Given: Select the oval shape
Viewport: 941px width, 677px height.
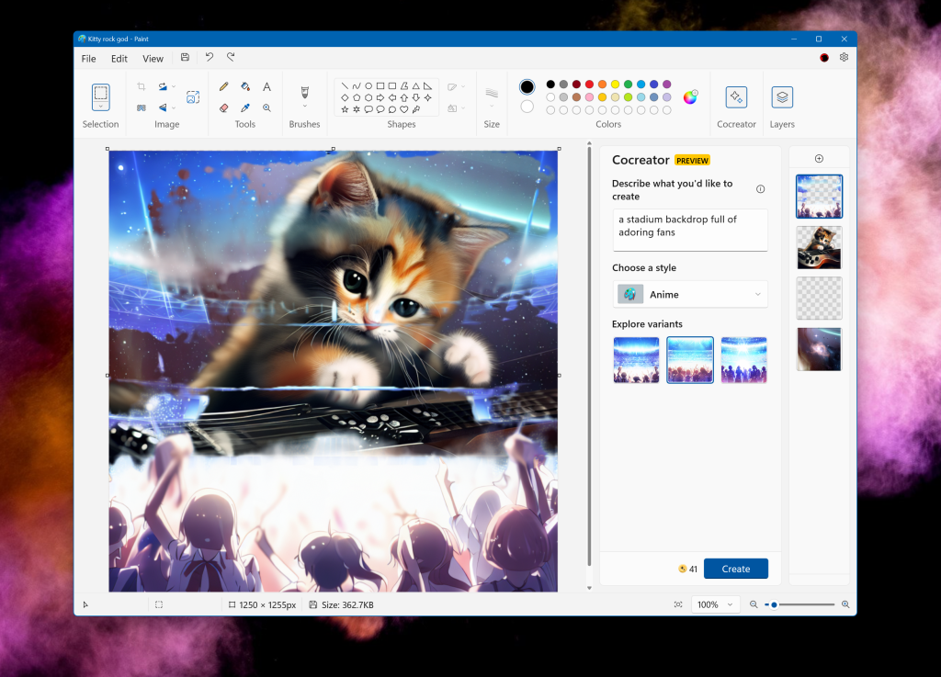Looking at the screenshot, I should pyautogui.click(x=368, y=85).
